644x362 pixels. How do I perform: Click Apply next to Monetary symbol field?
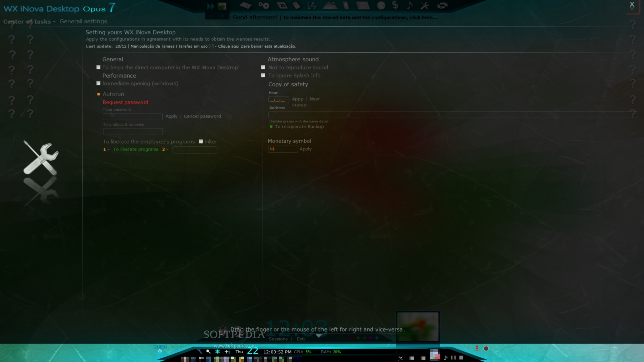tap(306, 149)
